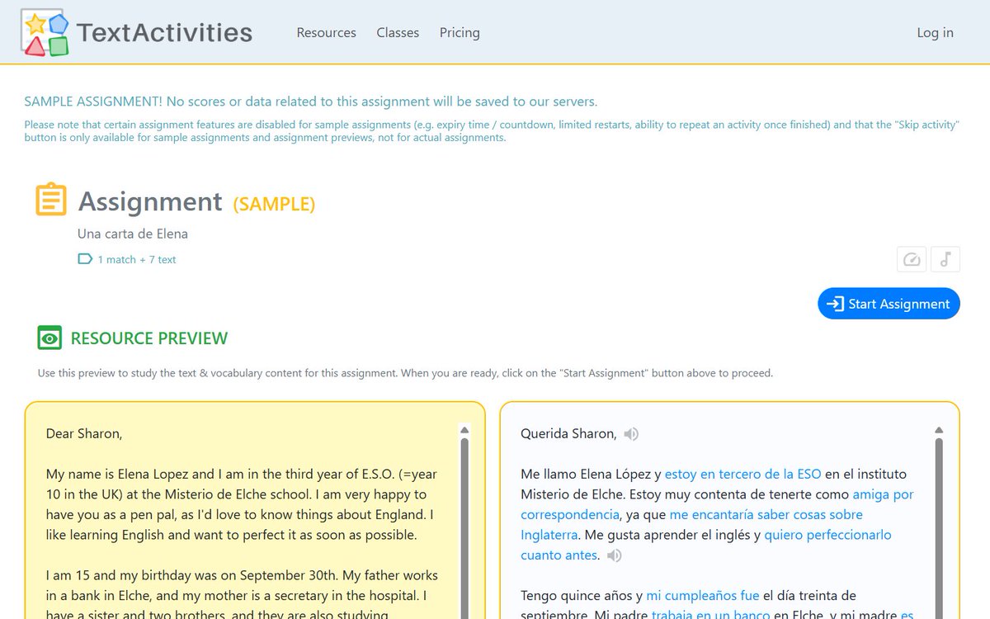Click the tag icon beside '1 match + 7 text'
Screen dimensions: 990x619
coord(84,258)
